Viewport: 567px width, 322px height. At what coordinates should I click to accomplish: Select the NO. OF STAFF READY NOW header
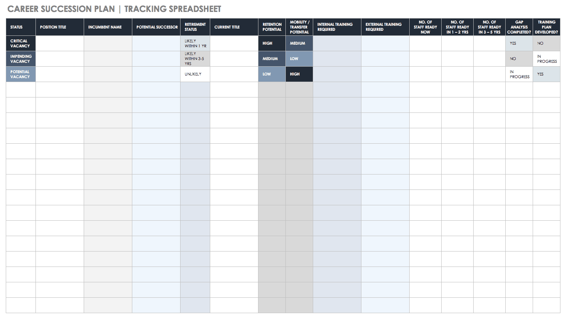425,27
